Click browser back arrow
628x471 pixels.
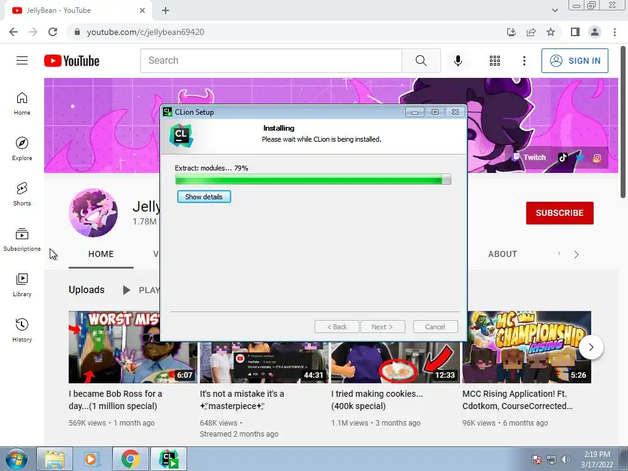click(13, 32)
